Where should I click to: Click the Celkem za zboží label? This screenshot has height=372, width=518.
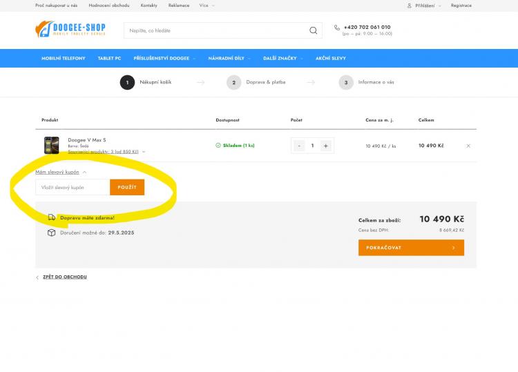pos(380,220)
